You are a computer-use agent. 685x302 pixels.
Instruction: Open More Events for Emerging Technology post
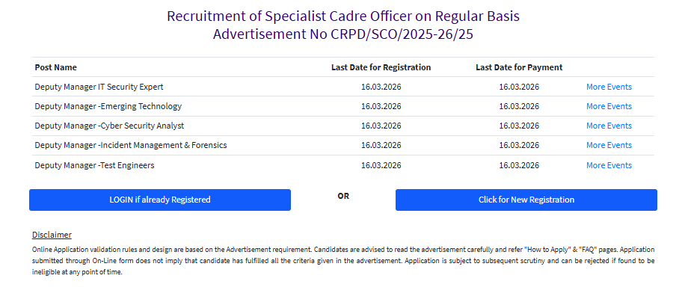coord(609,106)
